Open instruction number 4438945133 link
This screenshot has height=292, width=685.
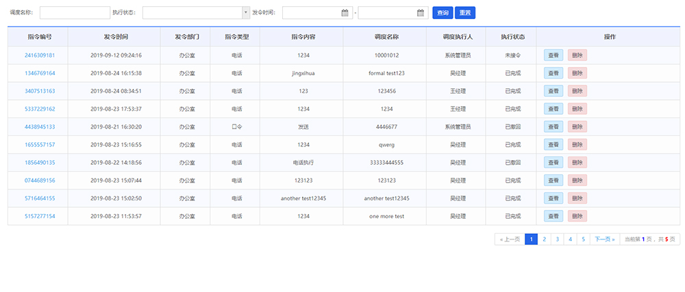coord(40,127)
